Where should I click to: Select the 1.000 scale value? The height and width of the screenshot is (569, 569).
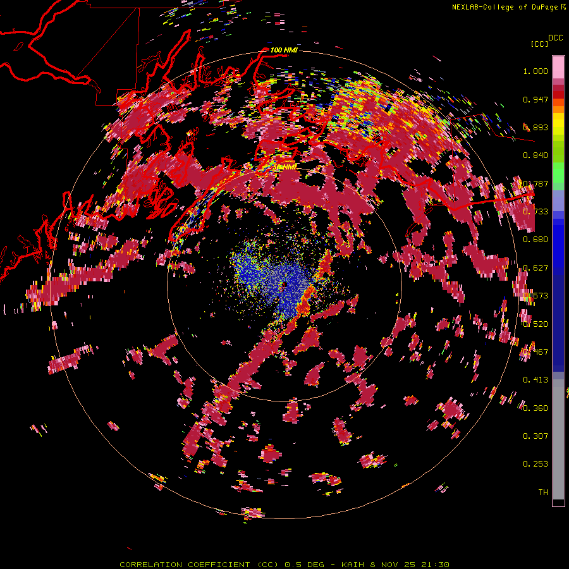535,71
